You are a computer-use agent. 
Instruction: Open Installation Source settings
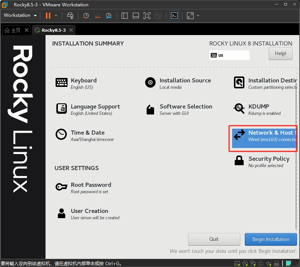[x=178, y=84]
